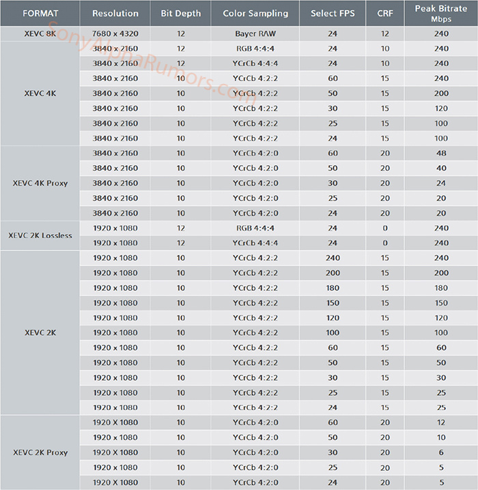This screenshot has height=490, width=478.
Task: Select the XEVC 4K Proxy format label
Action: click(x=40, y=183)
